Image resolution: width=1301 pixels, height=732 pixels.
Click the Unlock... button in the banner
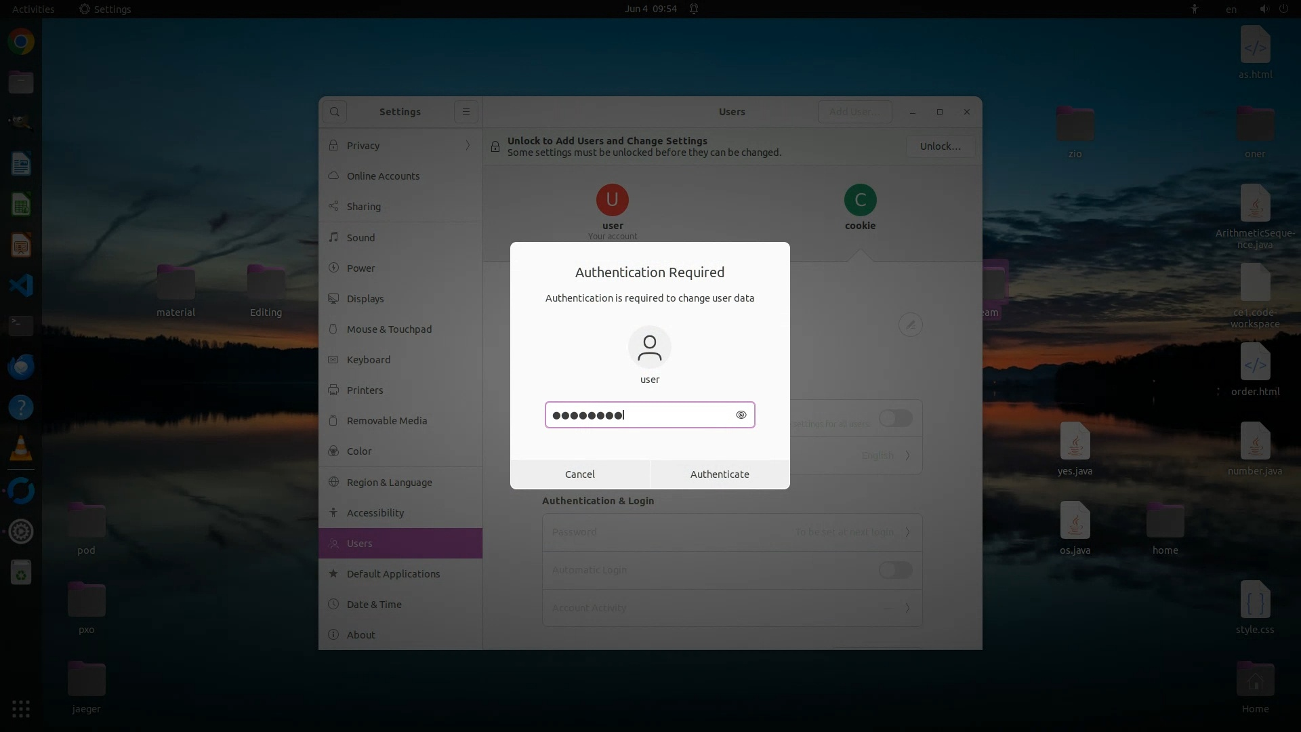[x=940, y=146]
